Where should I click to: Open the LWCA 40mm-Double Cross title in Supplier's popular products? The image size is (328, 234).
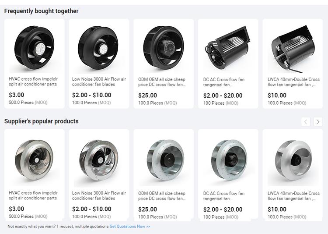(293, 196)
